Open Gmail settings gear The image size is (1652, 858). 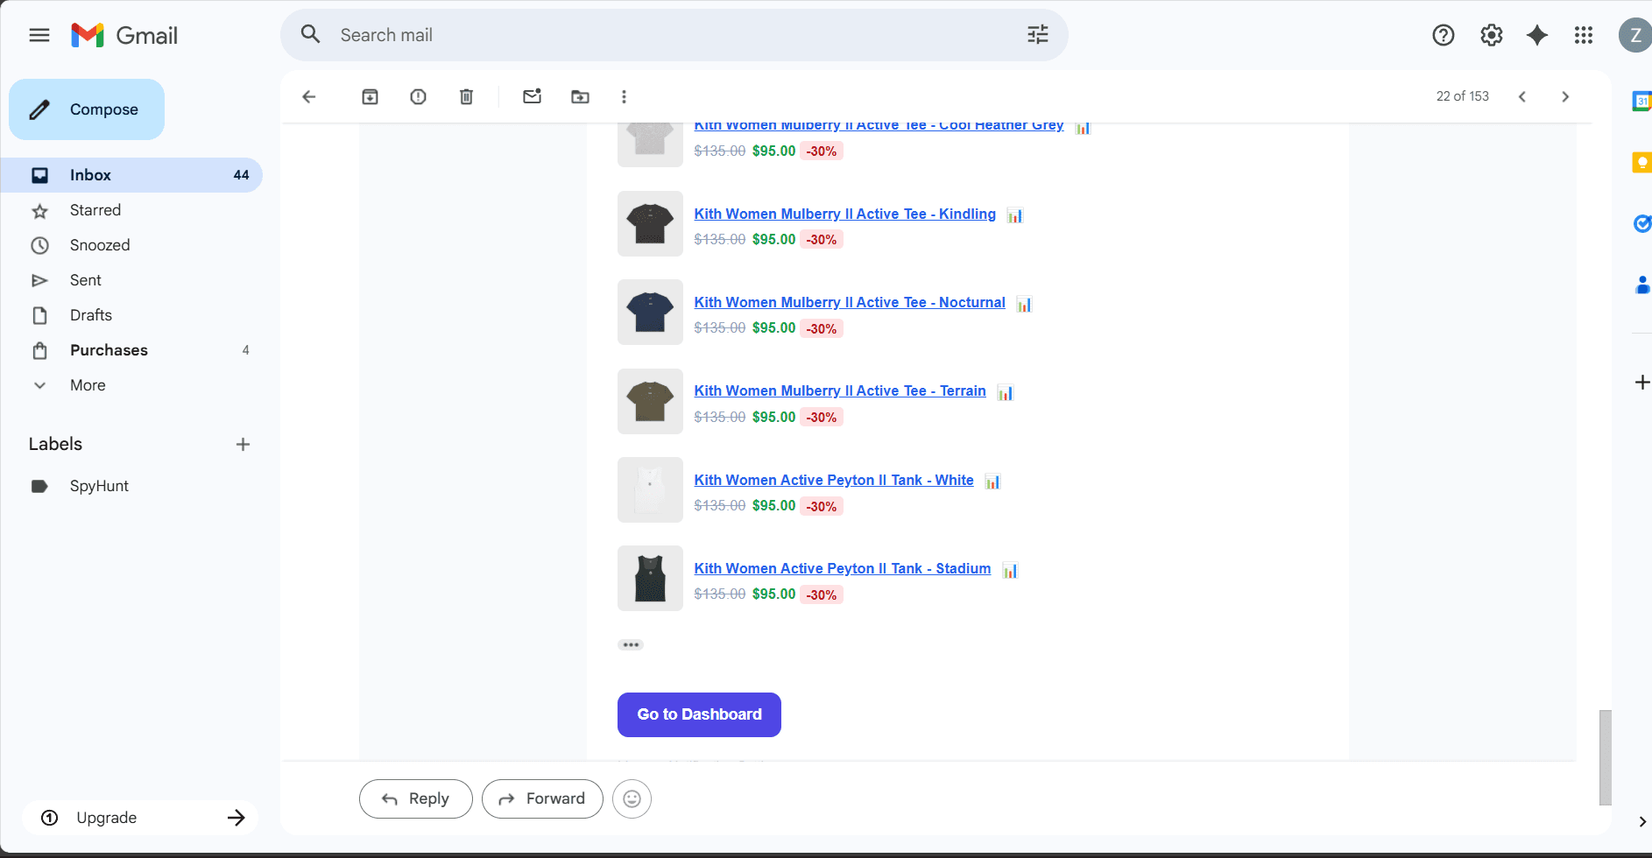pyautogui.click(x=1490, y=35)
